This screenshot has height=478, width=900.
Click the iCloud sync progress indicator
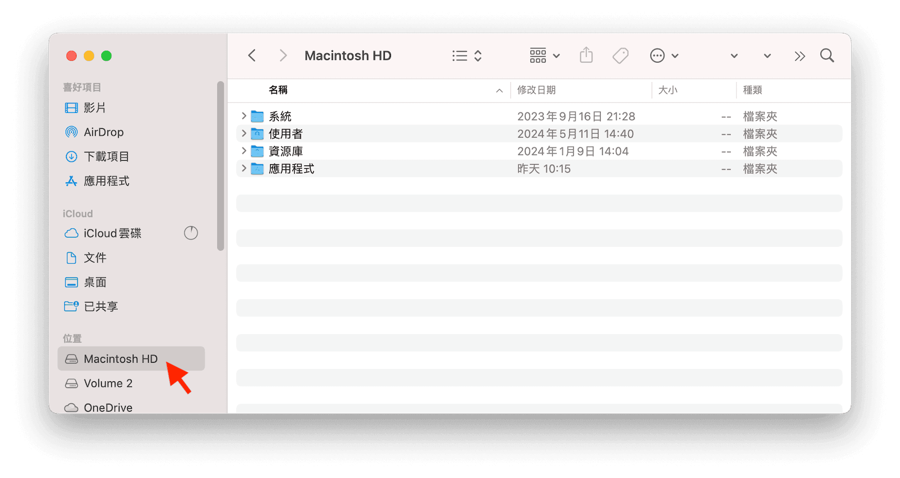coord(191,233)
